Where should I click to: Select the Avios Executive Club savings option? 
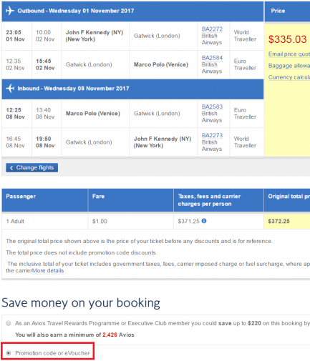[9, 323]
